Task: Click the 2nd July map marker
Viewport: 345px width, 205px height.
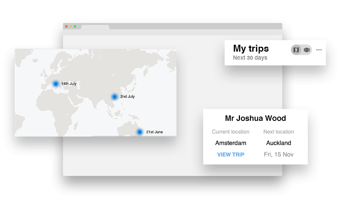Action: pos(114,97)
